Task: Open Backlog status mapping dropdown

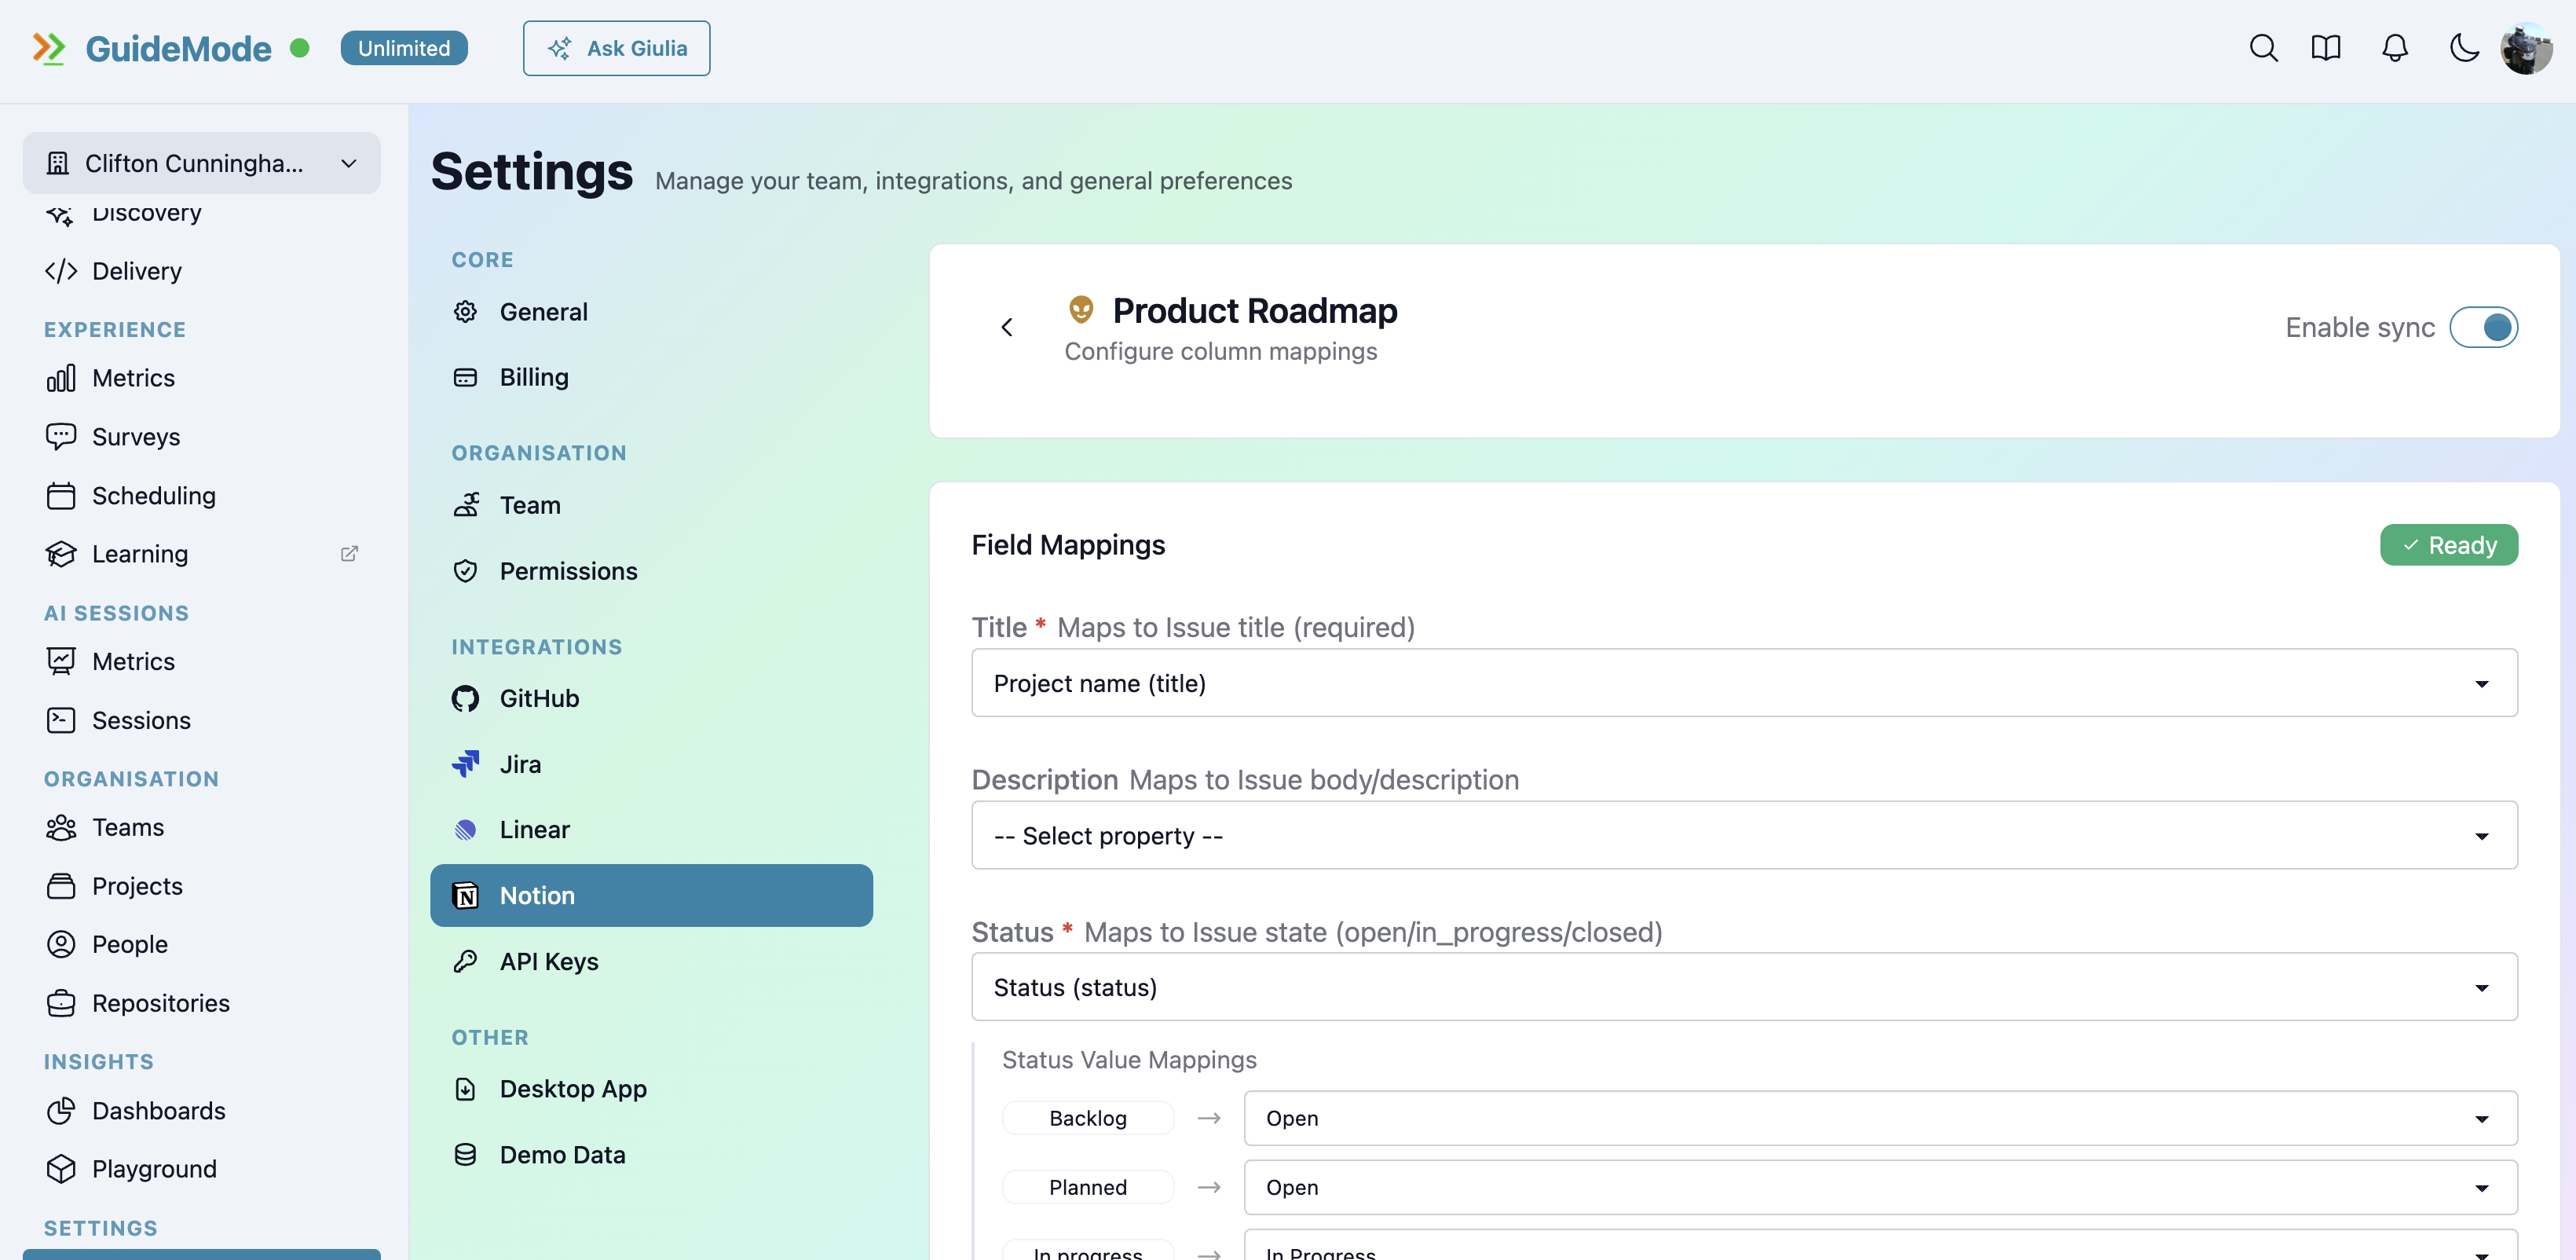Action: tap(1879, 1118)
